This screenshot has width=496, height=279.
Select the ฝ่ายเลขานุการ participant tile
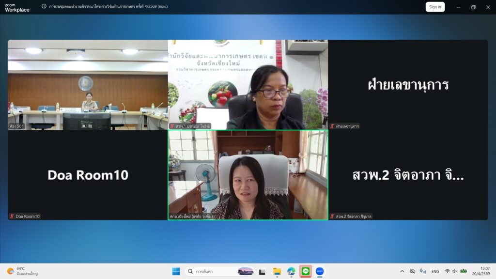(x=408, y=85)
